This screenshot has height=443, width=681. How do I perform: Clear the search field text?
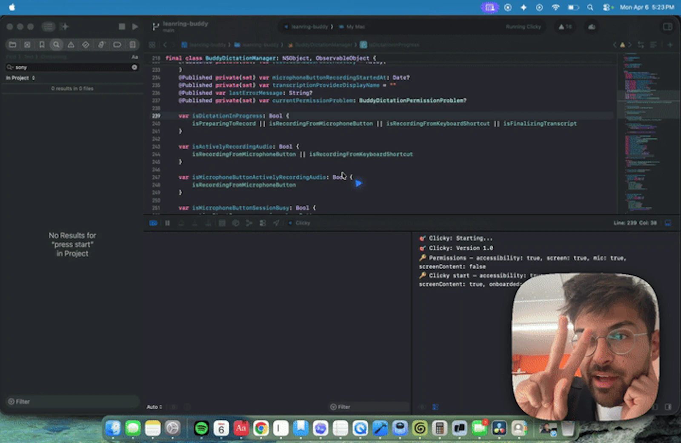(134, 67)
